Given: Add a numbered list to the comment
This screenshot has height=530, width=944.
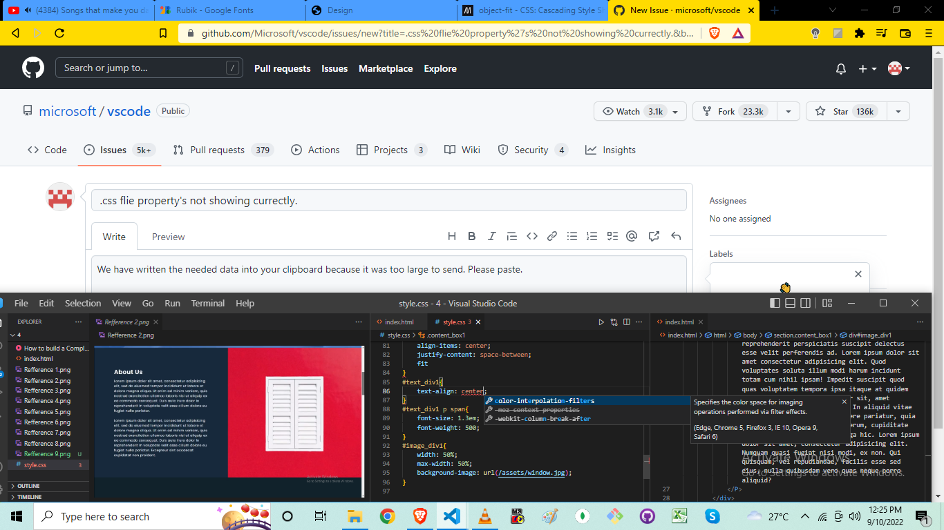Looking at the screenshot, I should coord(592,235).
